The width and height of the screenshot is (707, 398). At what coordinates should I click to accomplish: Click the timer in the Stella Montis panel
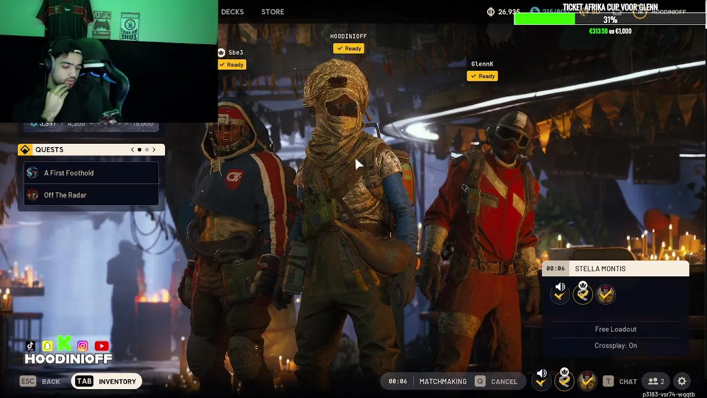[x=556, y=269]
